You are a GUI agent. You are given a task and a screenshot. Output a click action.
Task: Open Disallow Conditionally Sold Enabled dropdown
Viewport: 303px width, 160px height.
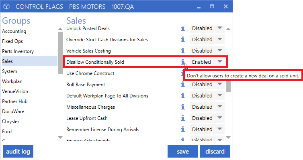click(x=207, y=62)
